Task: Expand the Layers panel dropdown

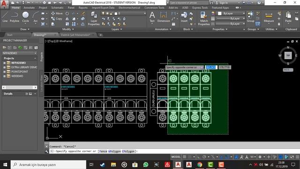Action: (117, 29)
